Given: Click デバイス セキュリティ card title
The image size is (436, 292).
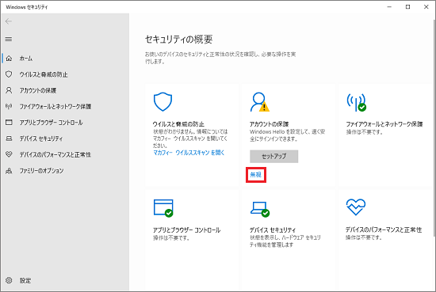Looking at the screenshot, I should point(273,230).
